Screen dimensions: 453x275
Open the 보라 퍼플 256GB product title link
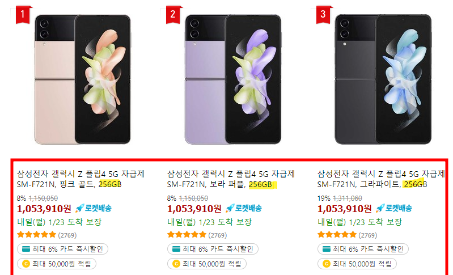point(231,179)
